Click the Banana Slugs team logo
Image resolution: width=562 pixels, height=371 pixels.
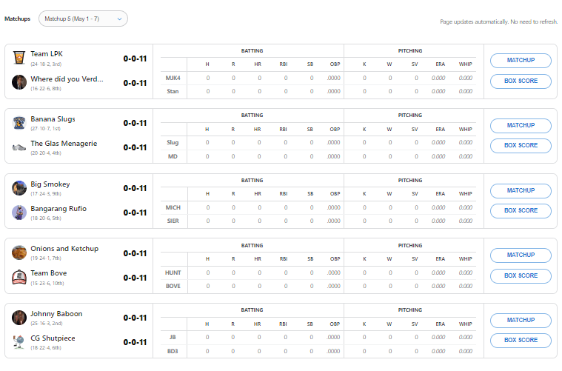point(19,123)
